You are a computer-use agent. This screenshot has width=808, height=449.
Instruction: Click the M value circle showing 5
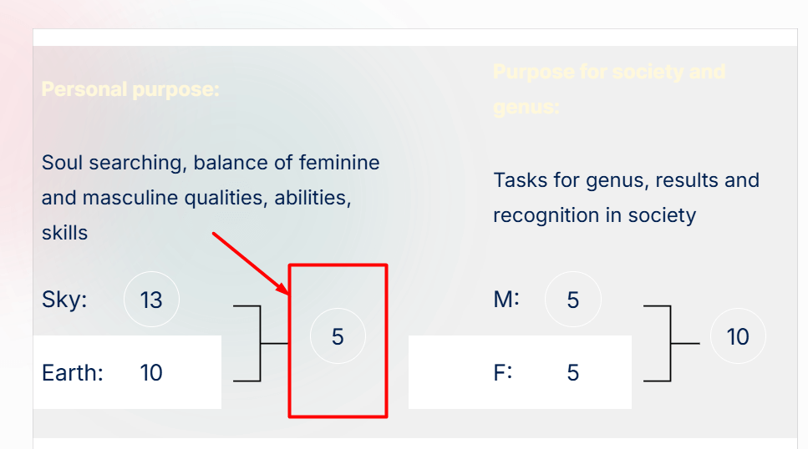pyautogui.click(x=573, y=299)
